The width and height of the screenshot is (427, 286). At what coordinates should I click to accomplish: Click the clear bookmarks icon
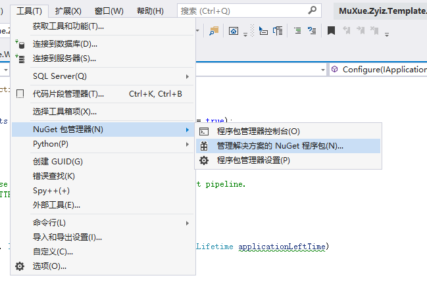375,30
